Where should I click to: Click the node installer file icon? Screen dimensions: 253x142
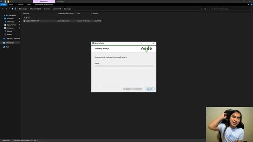click(x=25, y=21)
